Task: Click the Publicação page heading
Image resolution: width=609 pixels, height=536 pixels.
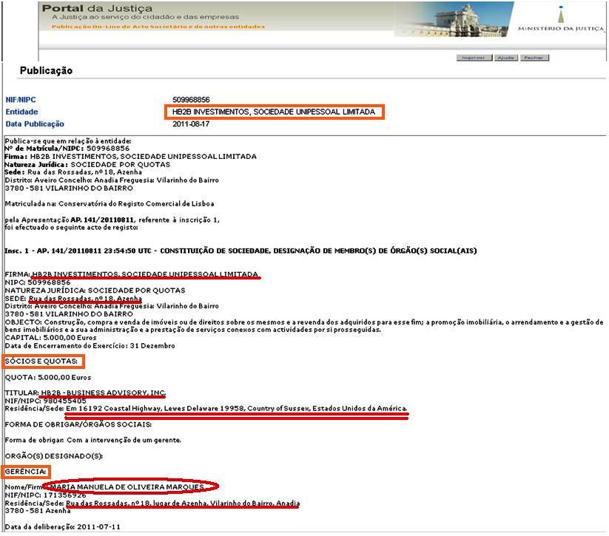Action: [46, 71]
